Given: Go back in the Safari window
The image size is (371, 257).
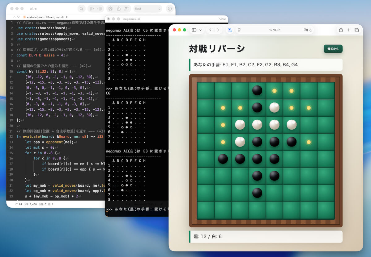Looking at the screenshot, I should tap(210, 30).
